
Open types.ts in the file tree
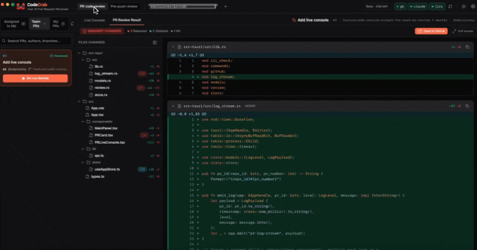98,177
